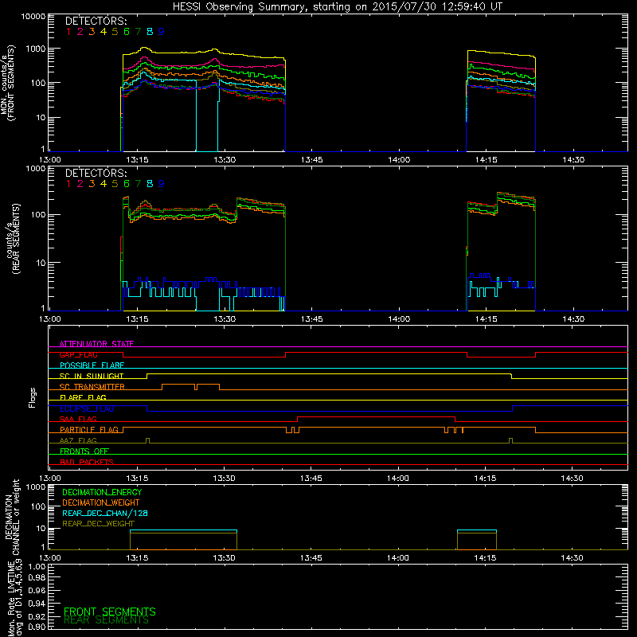
Task: Click the ATTENUATOR_STATE flag label
Action: (x=96, y=344)
